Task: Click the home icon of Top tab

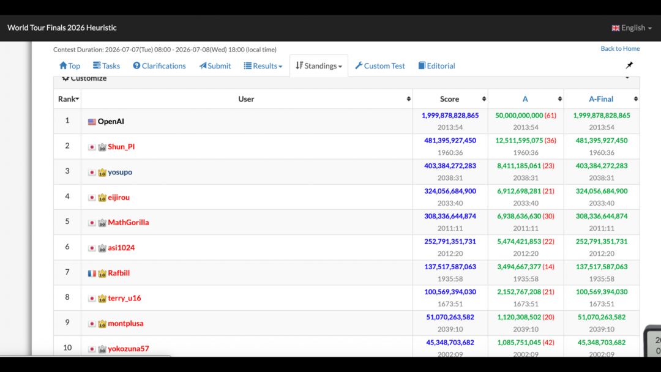Action: [63, 65]
